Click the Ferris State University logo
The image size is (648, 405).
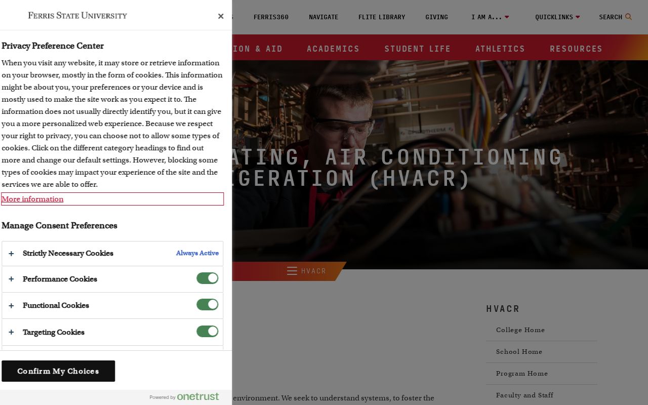click(77, 15)
